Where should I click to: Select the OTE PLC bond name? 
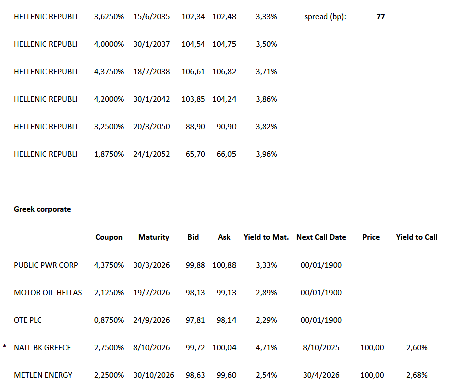pyautogui.click(x=31, y=320)
